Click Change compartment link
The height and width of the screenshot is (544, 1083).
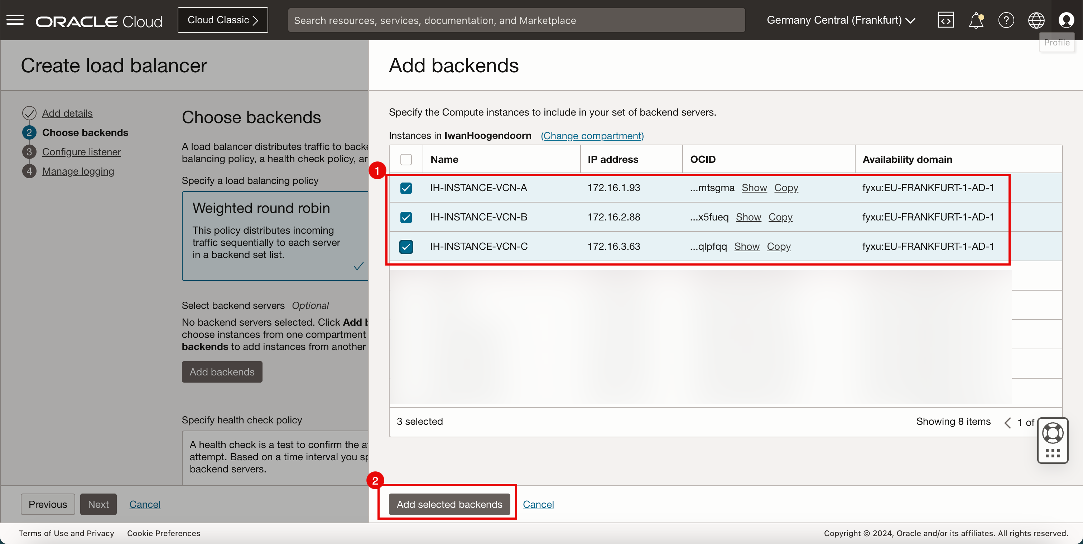[x=593, y=135]
